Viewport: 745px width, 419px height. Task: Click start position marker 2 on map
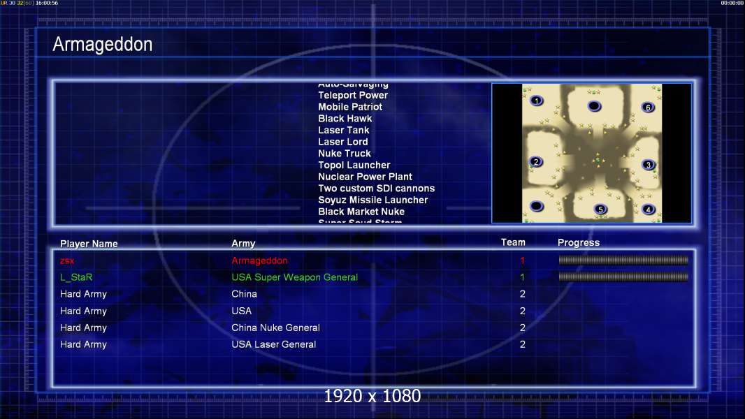point(536,162)
